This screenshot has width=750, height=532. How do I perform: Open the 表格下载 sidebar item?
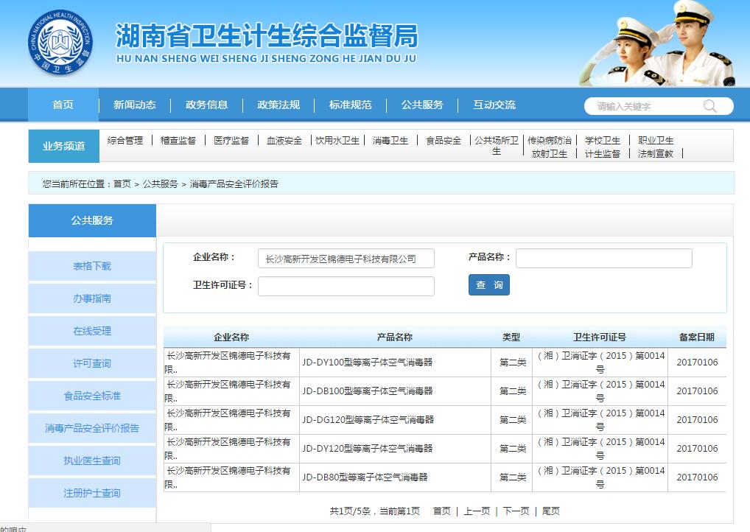point(91,266)
